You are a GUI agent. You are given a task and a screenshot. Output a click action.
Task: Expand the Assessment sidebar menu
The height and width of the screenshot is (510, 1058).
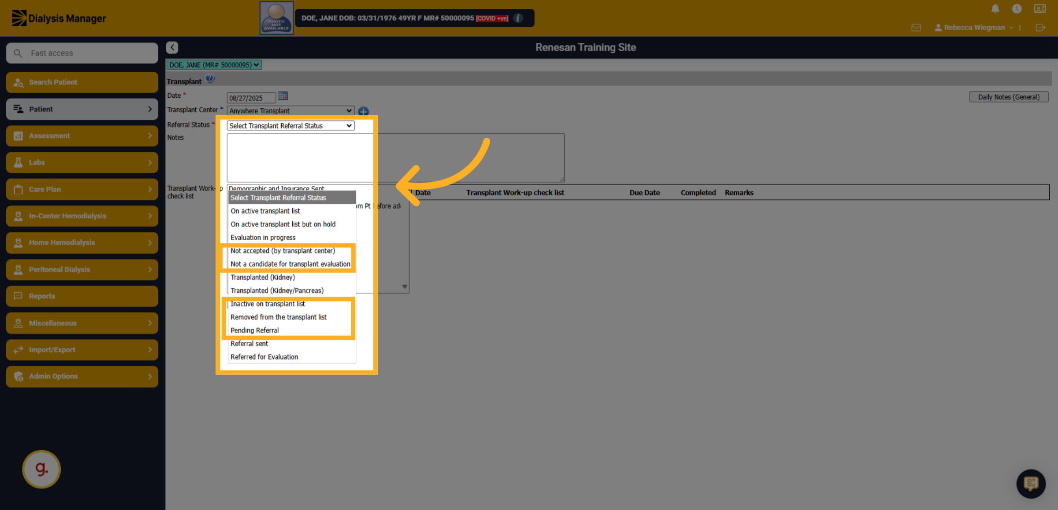(x=82, y=136)
